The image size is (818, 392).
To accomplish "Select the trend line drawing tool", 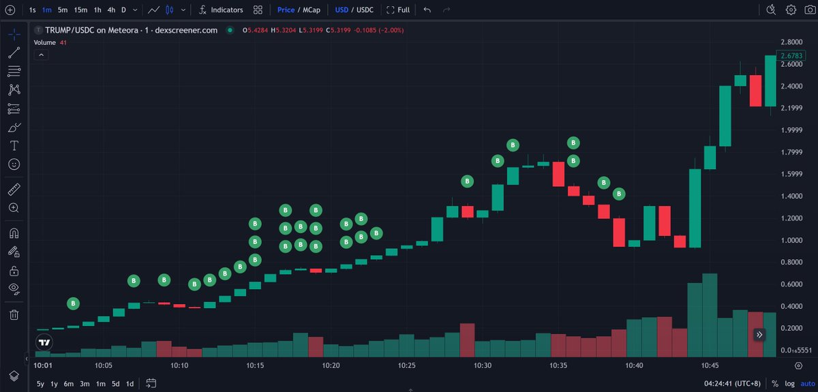I will click(14, 53).
